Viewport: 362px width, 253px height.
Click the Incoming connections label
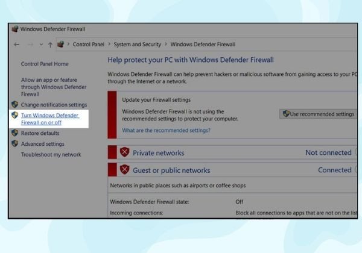click(136, 213)
